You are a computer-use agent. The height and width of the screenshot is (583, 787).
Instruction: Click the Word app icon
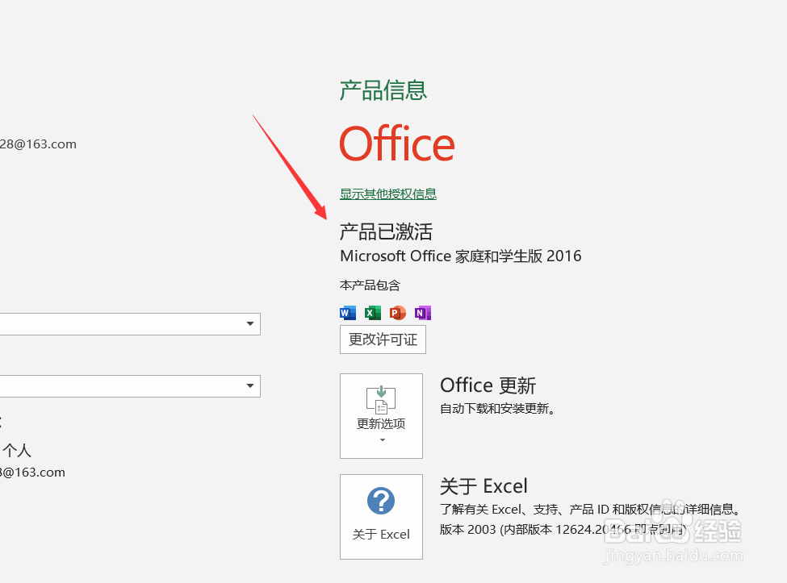click(348, 313)
